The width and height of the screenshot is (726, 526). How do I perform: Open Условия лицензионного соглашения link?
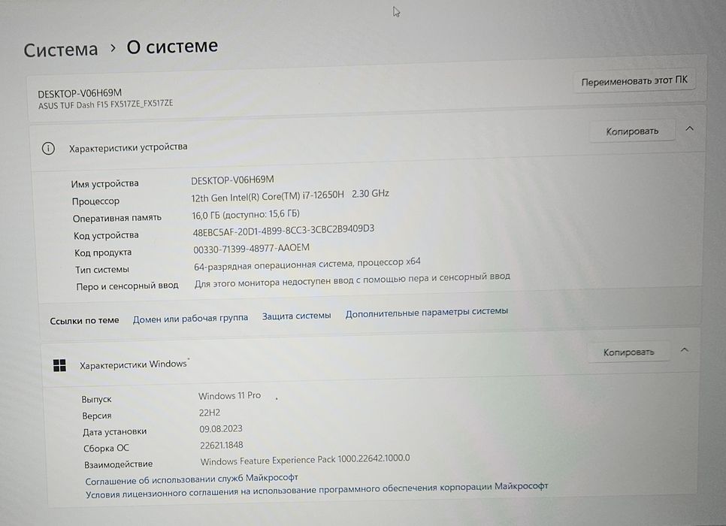point(316,491)
